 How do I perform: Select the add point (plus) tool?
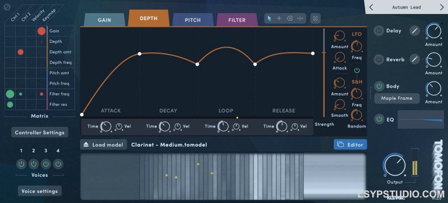[x=279, y=18]
